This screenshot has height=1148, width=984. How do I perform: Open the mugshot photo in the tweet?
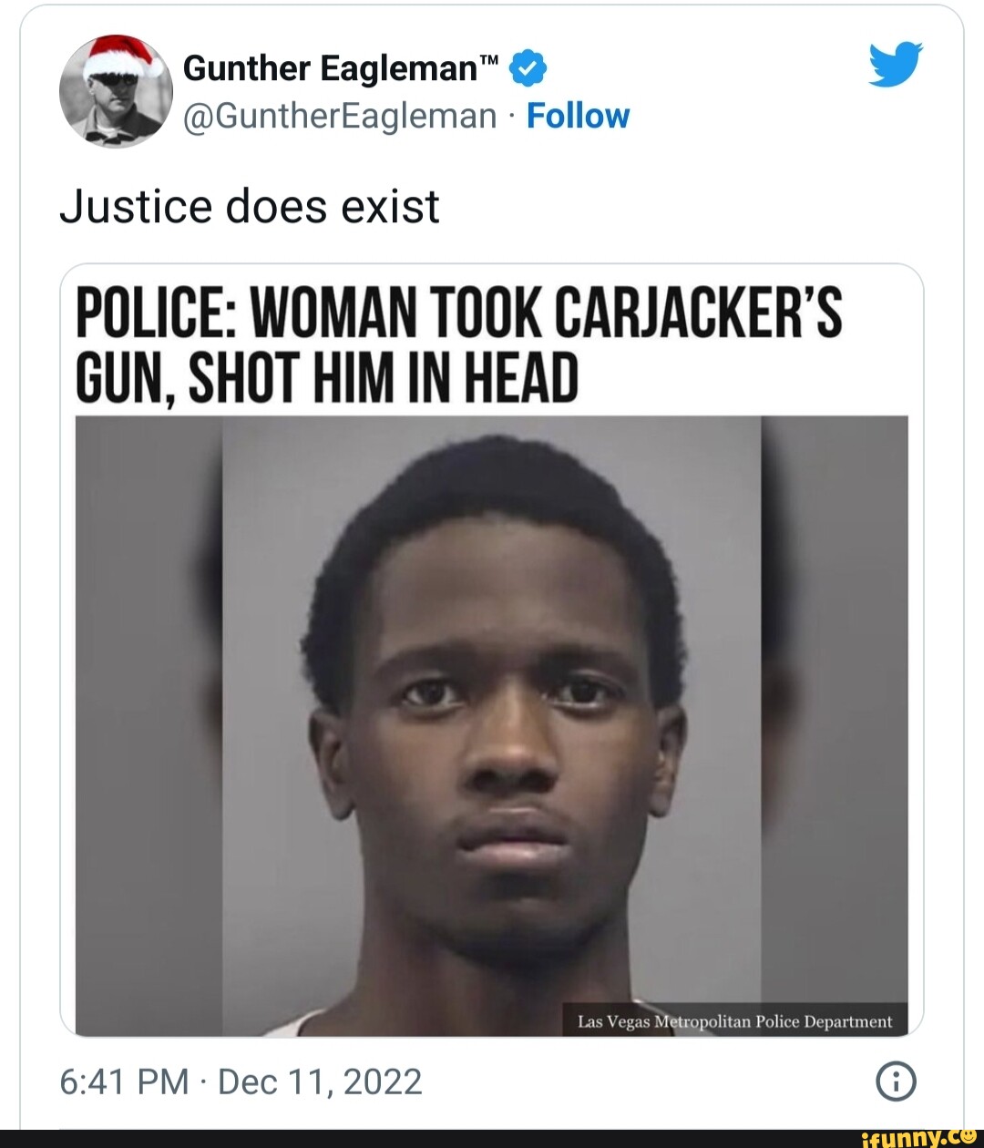tap(492, 726)
